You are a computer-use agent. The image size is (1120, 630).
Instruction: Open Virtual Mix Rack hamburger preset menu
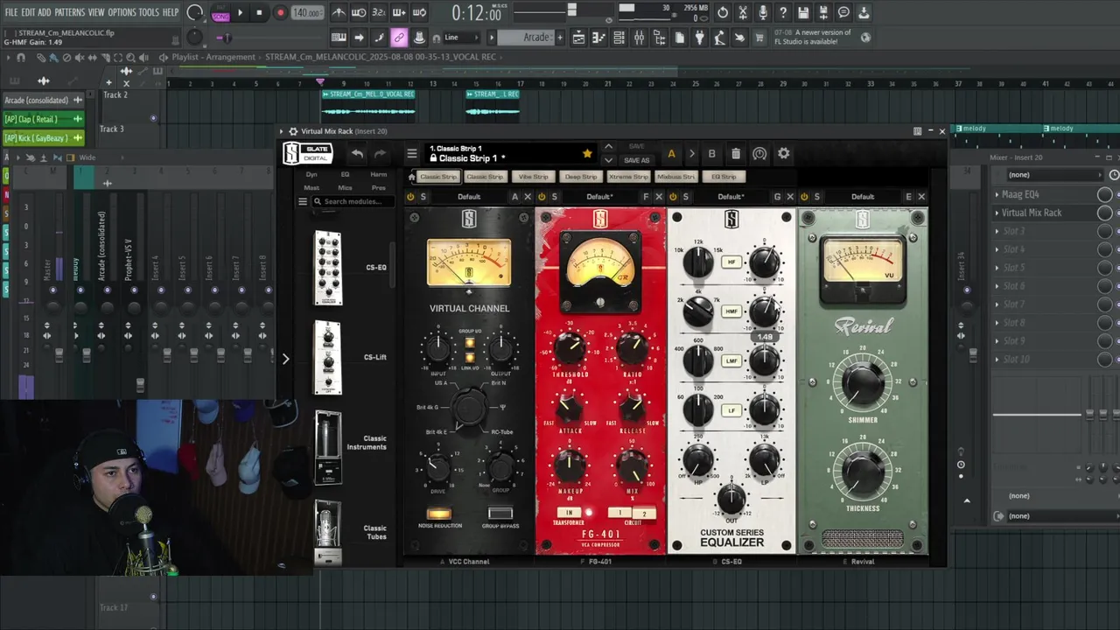pyautogui.click(x=412, y=154)
